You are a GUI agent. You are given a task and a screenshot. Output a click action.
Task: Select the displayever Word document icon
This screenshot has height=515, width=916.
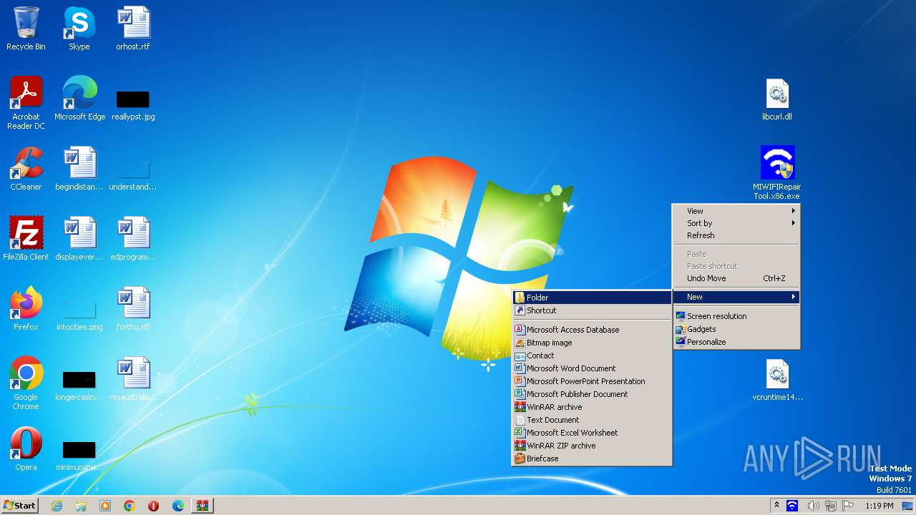point(79,238)
